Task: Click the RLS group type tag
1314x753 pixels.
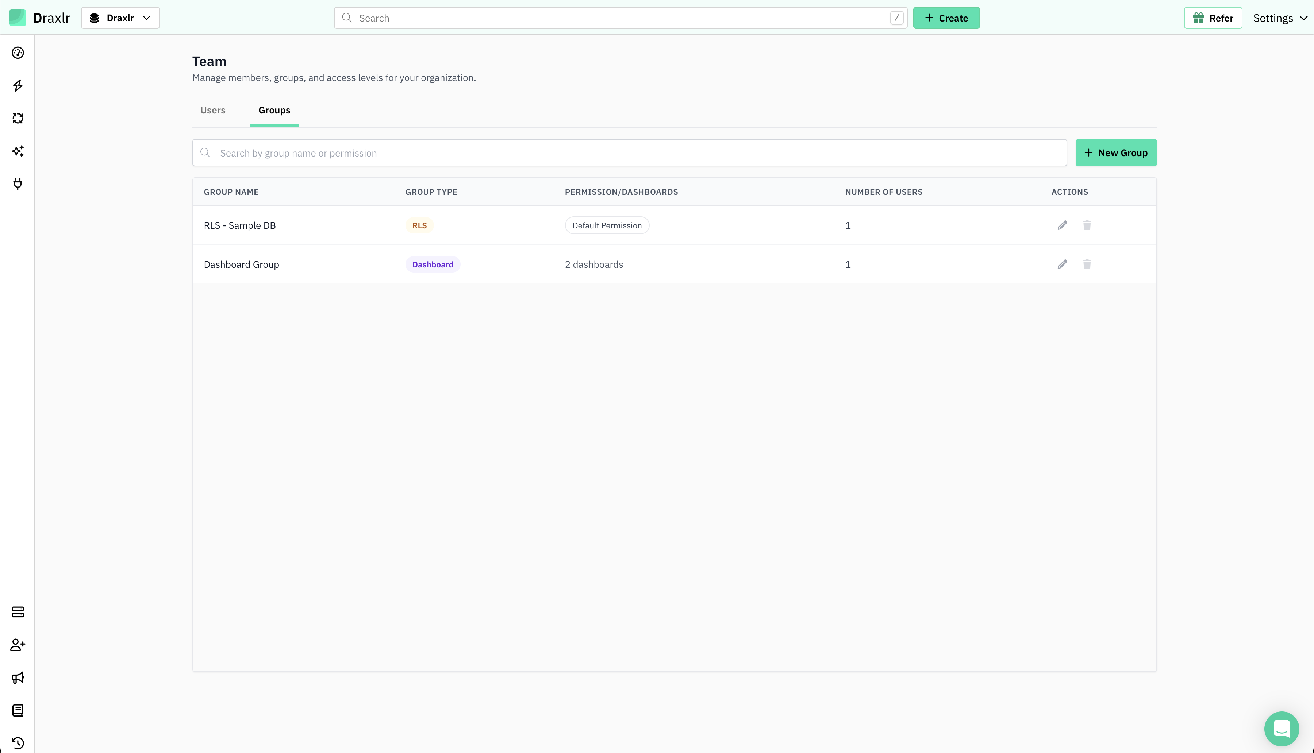Action: point(419,225)
